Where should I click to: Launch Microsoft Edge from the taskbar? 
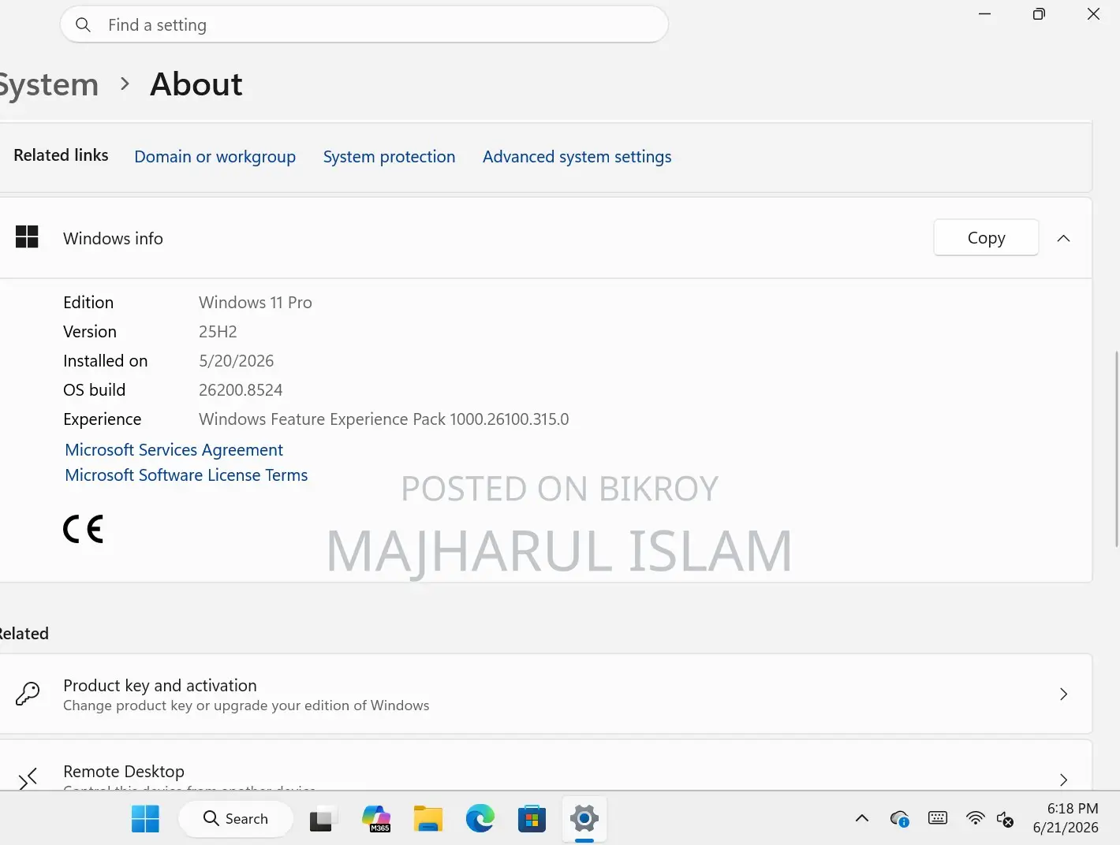pos(480,819)
